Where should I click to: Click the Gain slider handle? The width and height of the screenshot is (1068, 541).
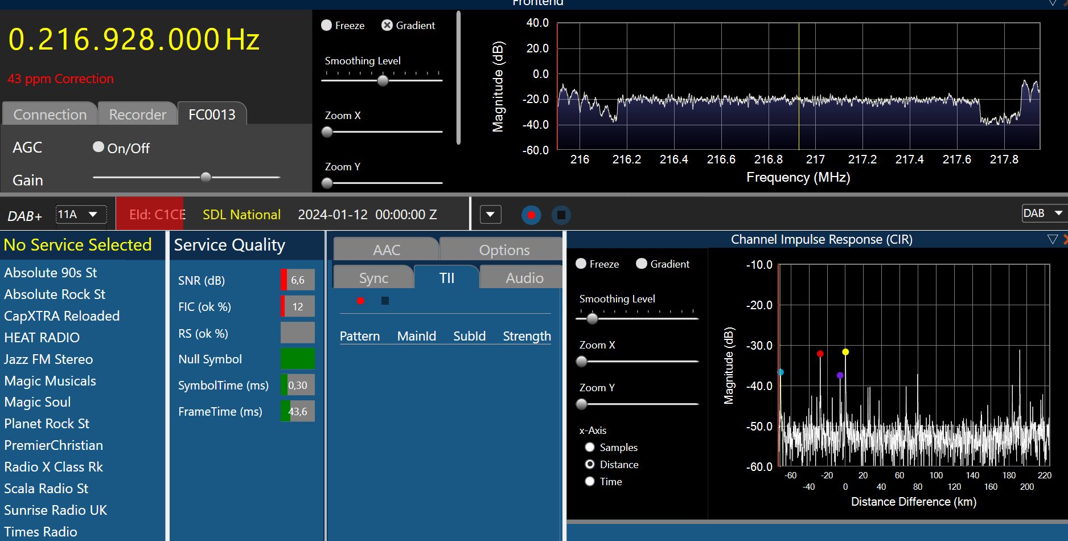click(x=206, y=177)
